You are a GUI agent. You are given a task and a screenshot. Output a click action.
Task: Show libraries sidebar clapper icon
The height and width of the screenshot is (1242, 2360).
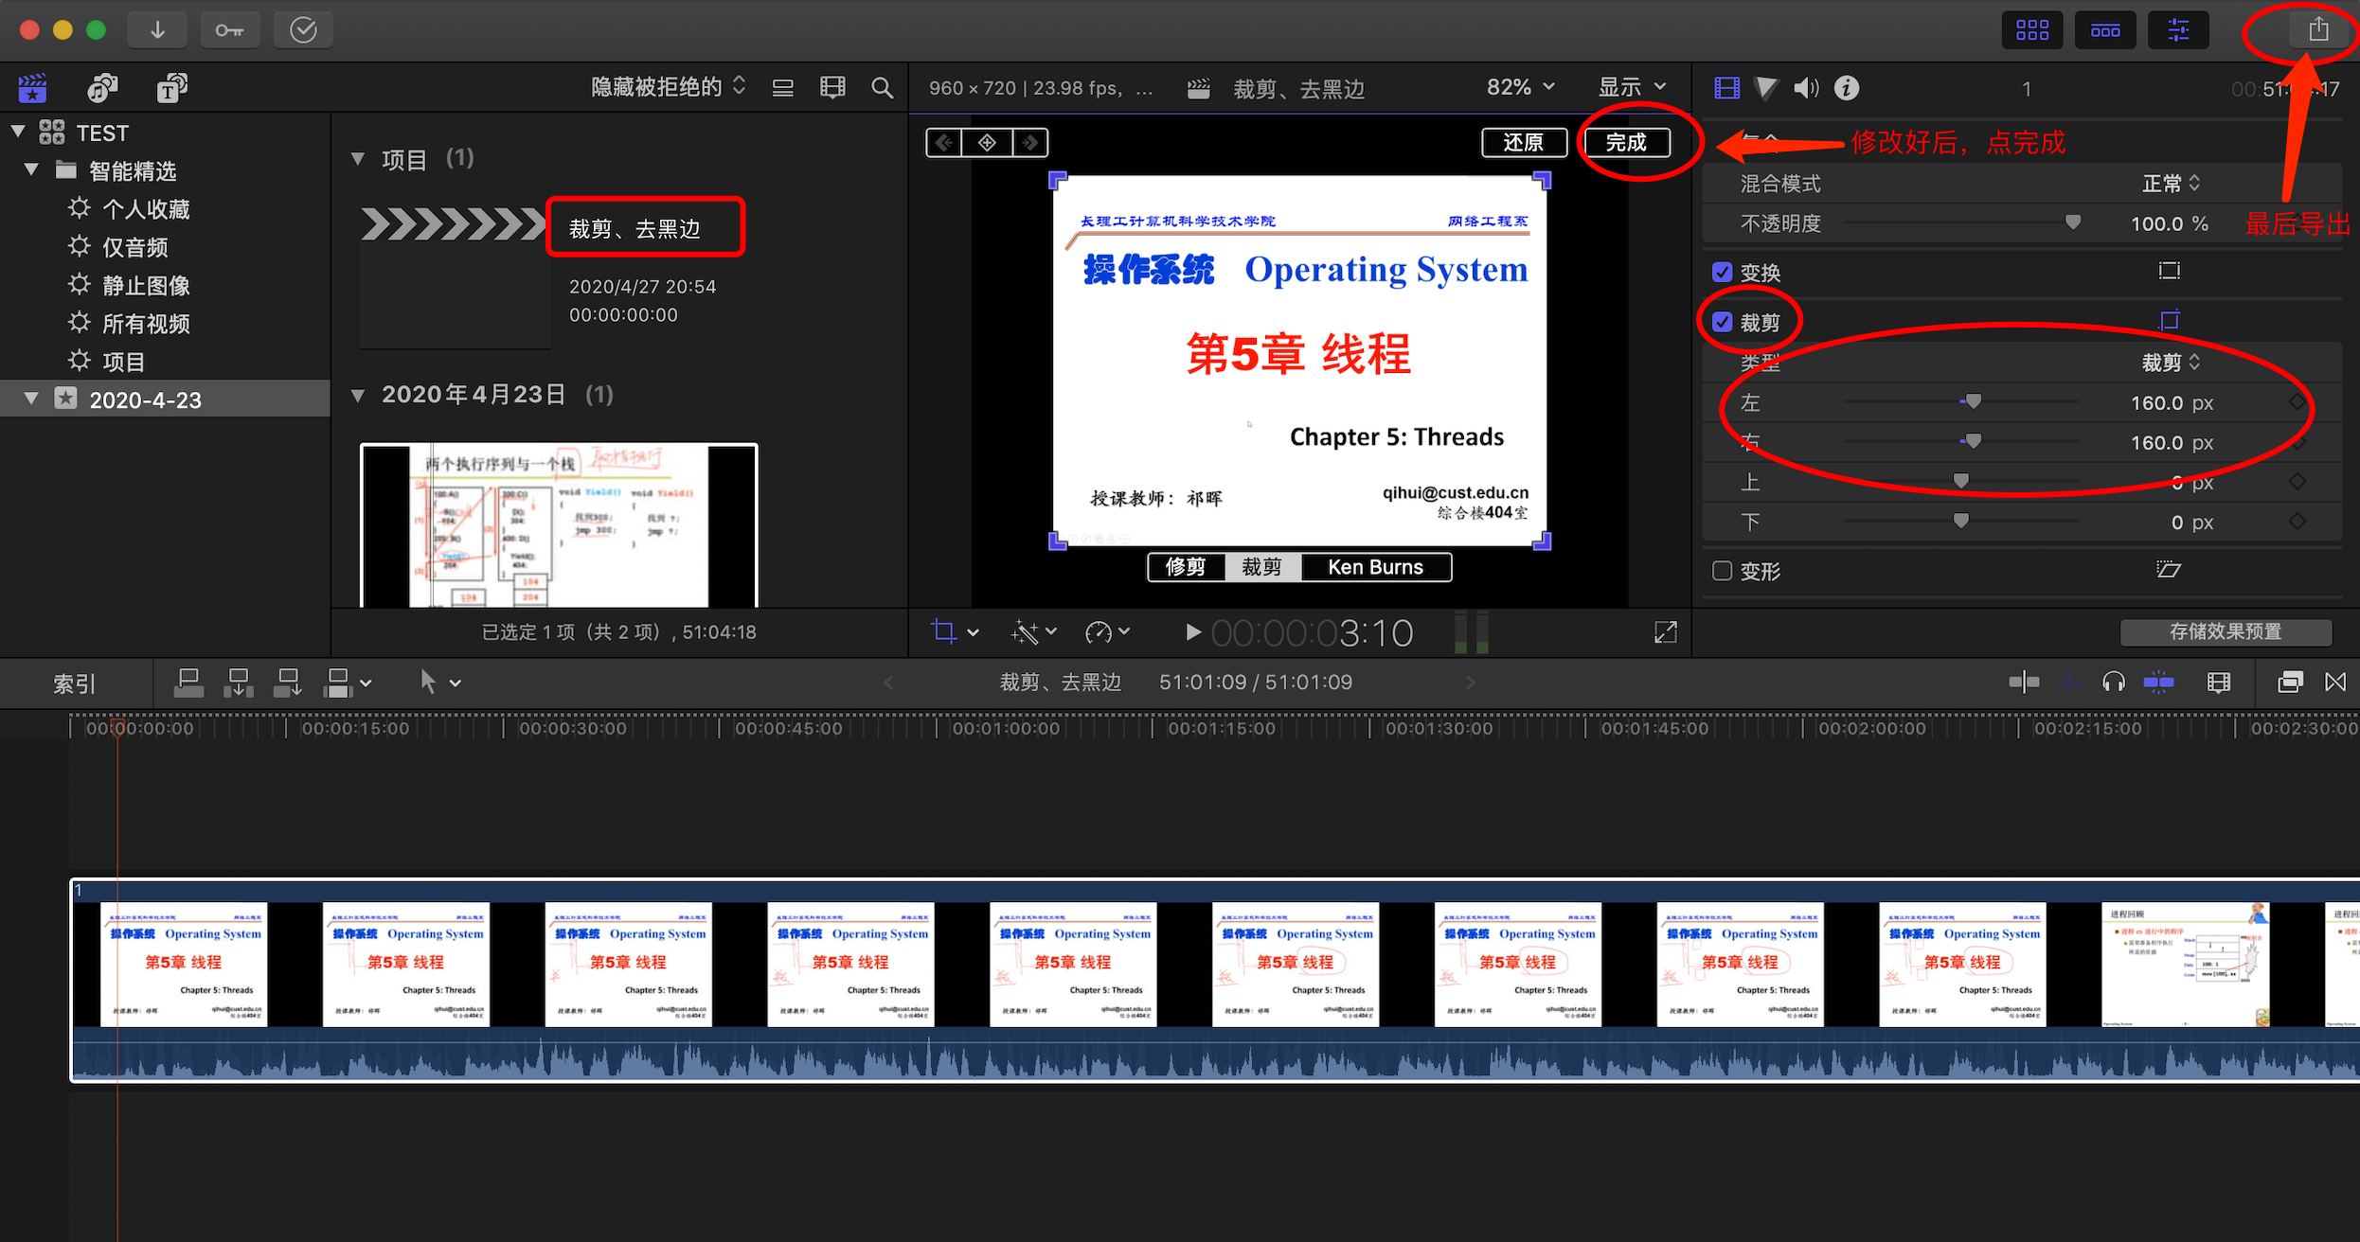point(32,88)
